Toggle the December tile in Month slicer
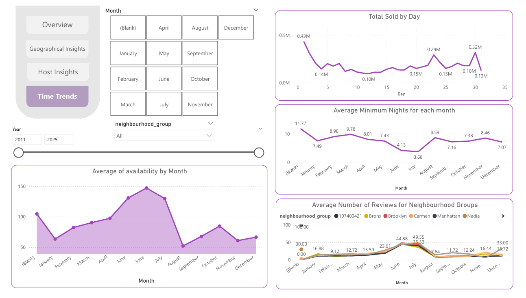This screenshot has width=526, height=298. (236, 27)
